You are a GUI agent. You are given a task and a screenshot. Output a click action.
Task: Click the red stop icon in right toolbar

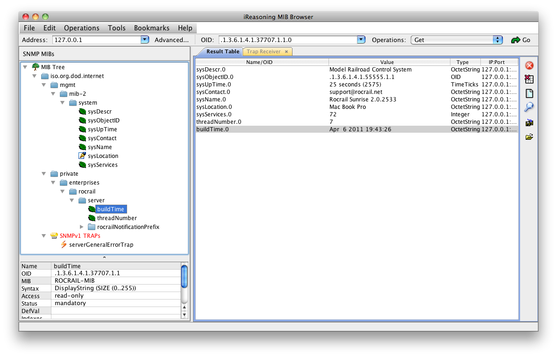tap(529, 65)
